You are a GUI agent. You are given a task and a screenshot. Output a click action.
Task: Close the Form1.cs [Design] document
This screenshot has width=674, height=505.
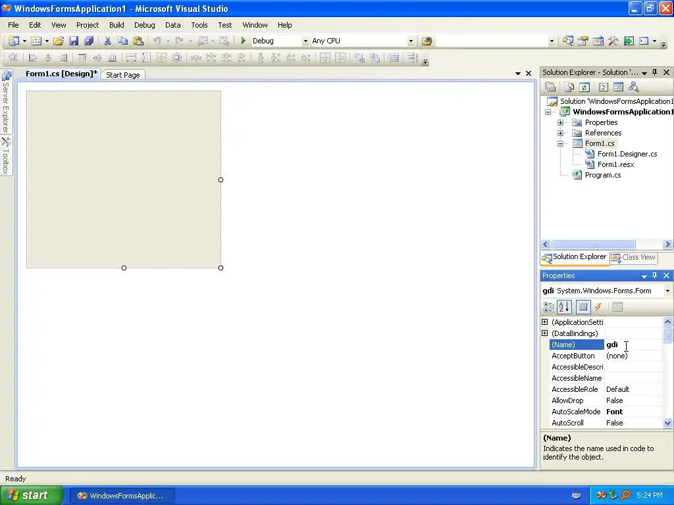click(x=529, y=74)
